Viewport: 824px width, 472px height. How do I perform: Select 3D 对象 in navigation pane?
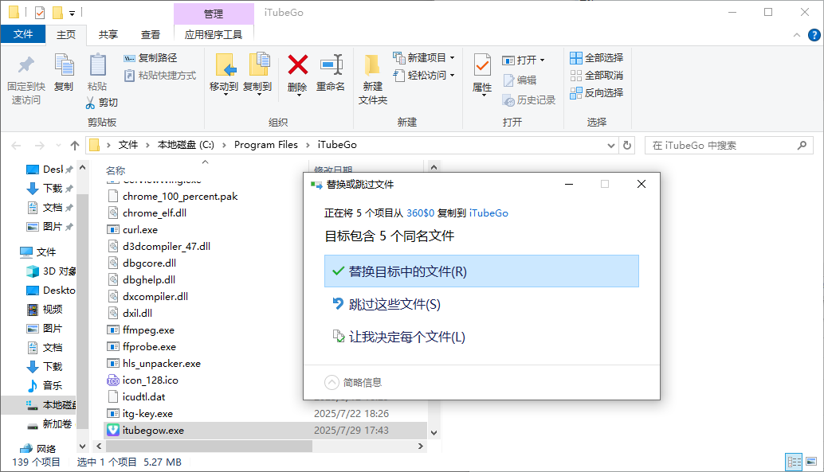(x=51, y=271)
